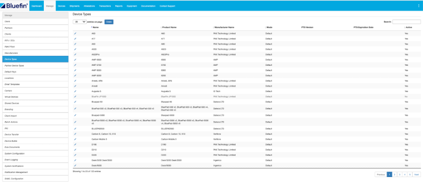Go to the Next page of results
Image resolution: width=423 pixels, height=182 pixels.
(416, 174)
